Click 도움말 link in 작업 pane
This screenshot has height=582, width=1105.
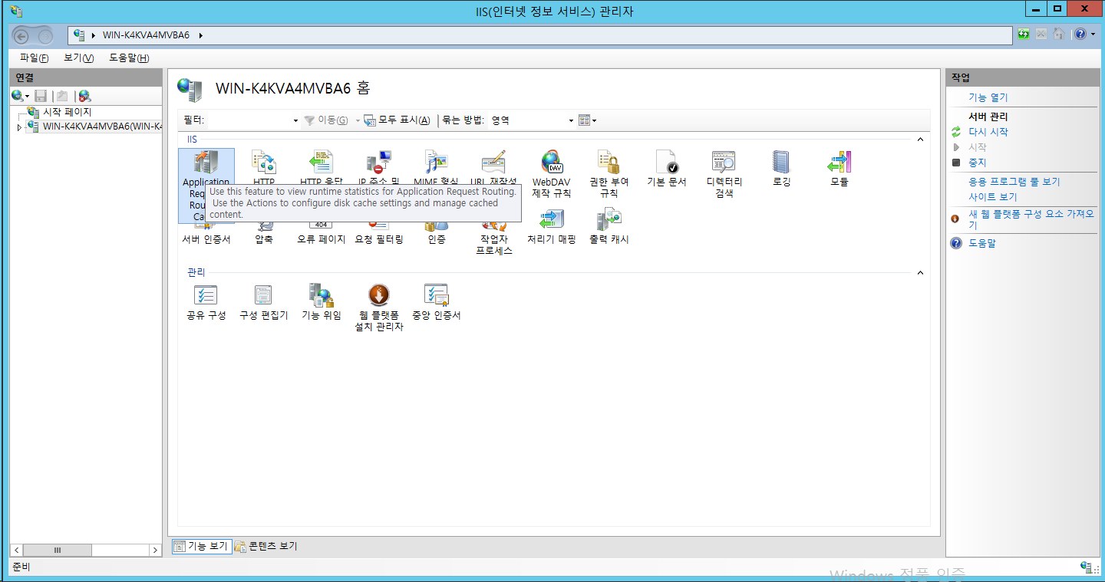[x=982, y=243]
